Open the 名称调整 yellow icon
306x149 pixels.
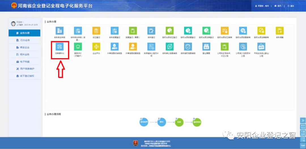(x=280, y=31)
